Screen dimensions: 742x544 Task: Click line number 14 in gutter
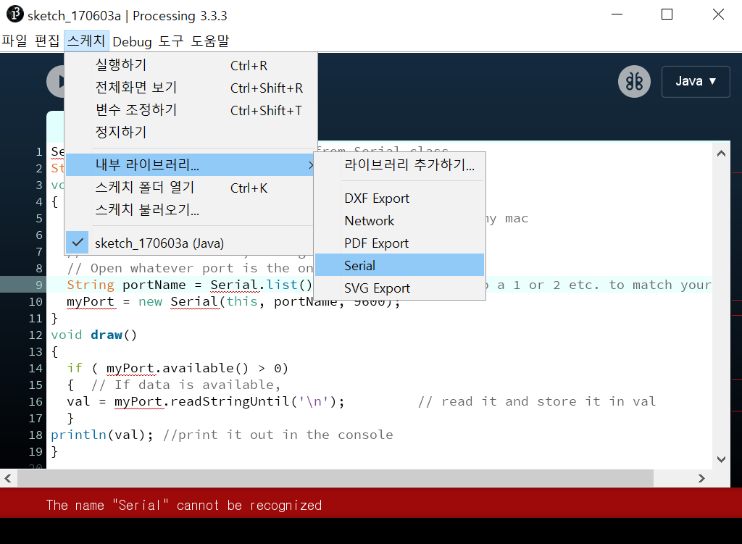[x=36, y=369]
